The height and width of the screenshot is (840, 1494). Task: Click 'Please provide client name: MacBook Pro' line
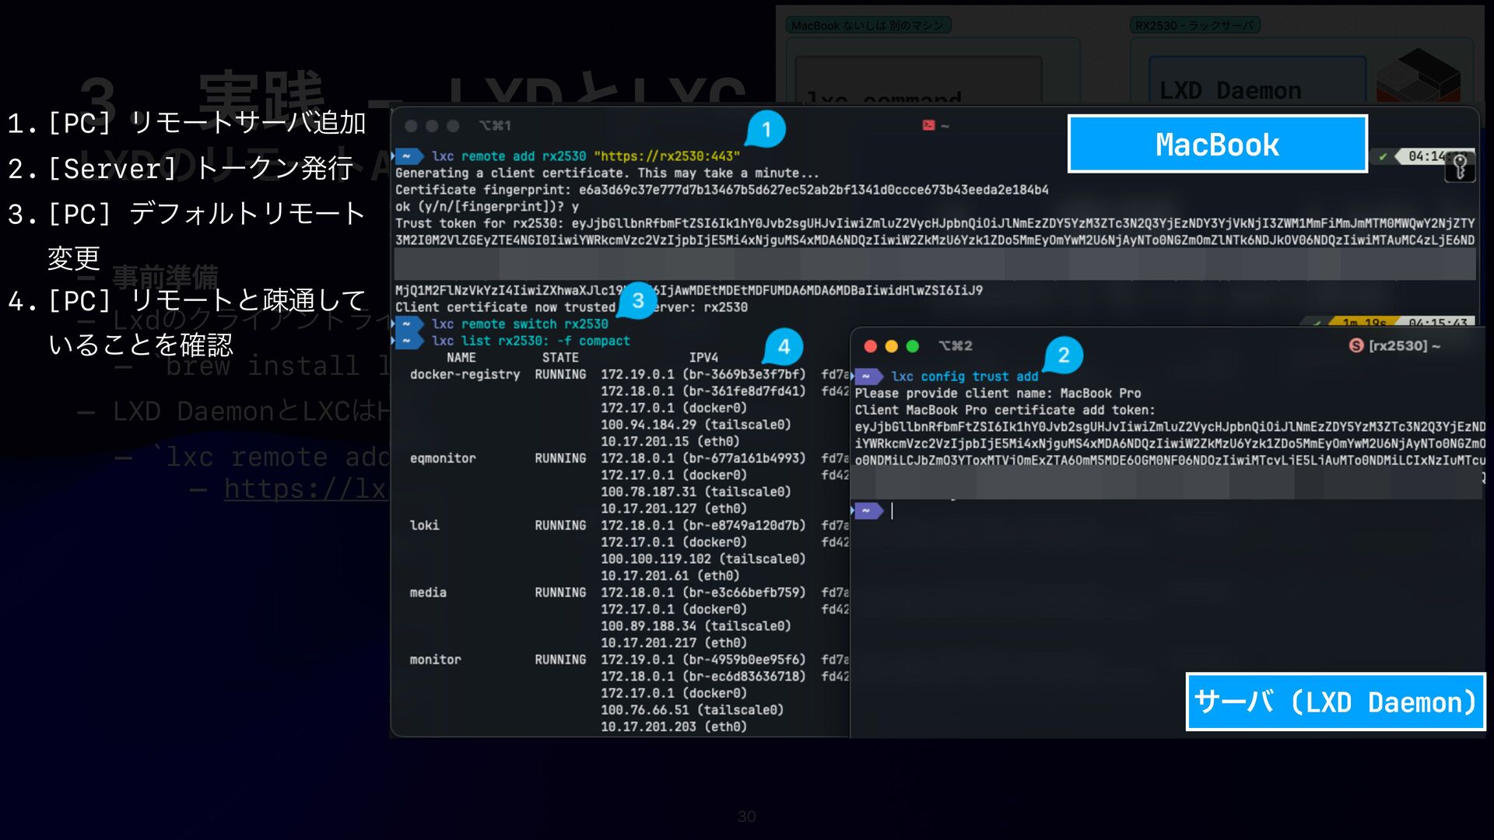998,394
